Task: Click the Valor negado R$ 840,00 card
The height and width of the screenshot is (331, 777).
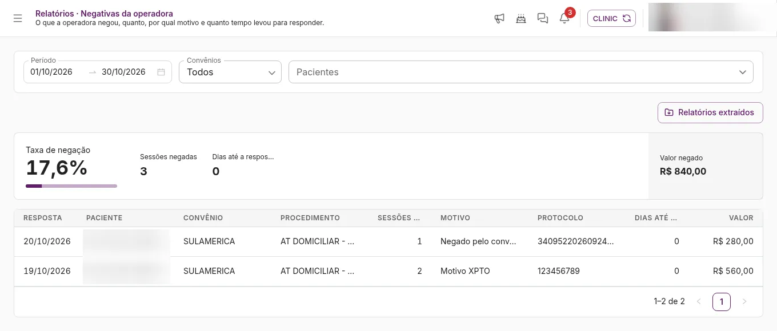Action: point(706,166)
